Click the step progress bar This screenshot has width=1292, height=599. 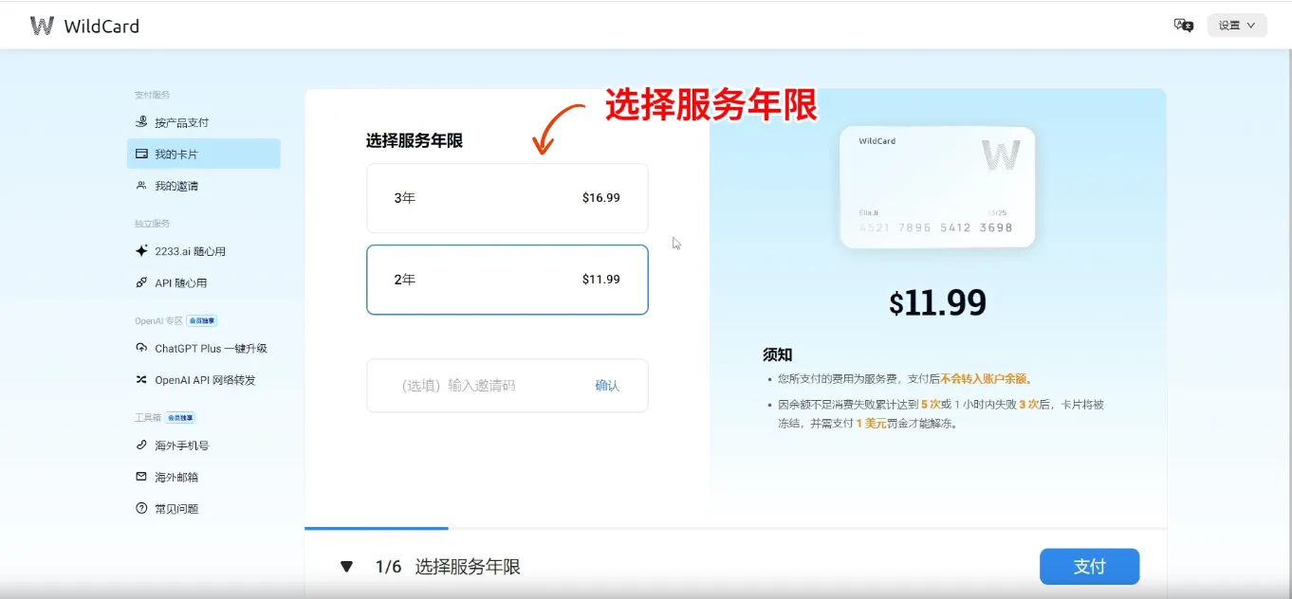pyautogui.click(x=735, y=528)
